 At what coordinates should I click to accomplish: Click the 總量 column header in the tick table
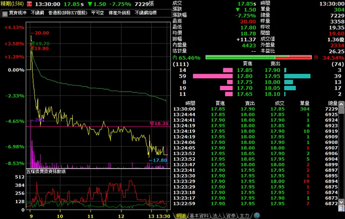click(333, 103)
